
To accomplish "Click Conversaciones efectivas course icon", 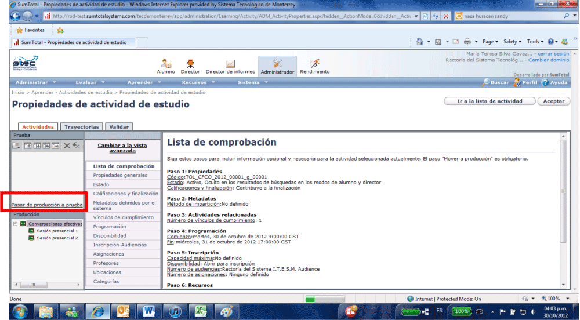I will pyautogui.click(x=23, y=224).
